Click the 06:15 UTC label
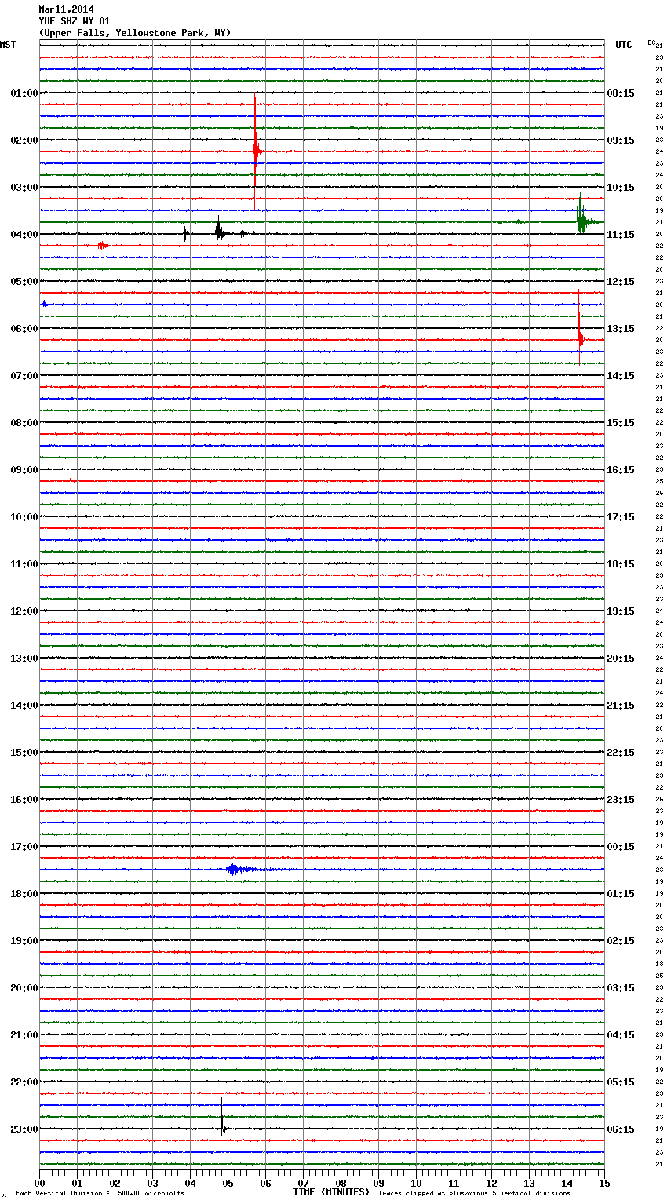 (x=621, y=1129)
